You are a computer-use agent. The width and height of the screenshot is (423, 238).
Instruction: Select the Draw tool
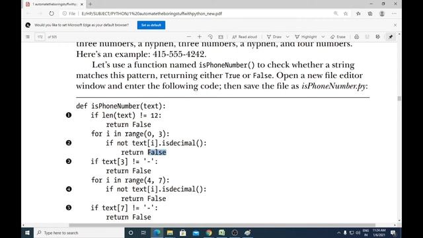tap(274, 37)
